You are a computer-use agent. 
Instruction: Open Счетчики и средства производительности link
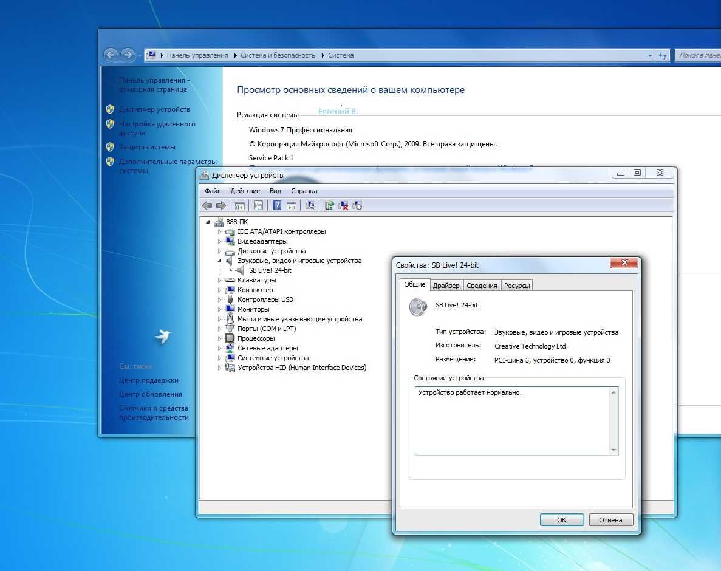click(154, 412)
